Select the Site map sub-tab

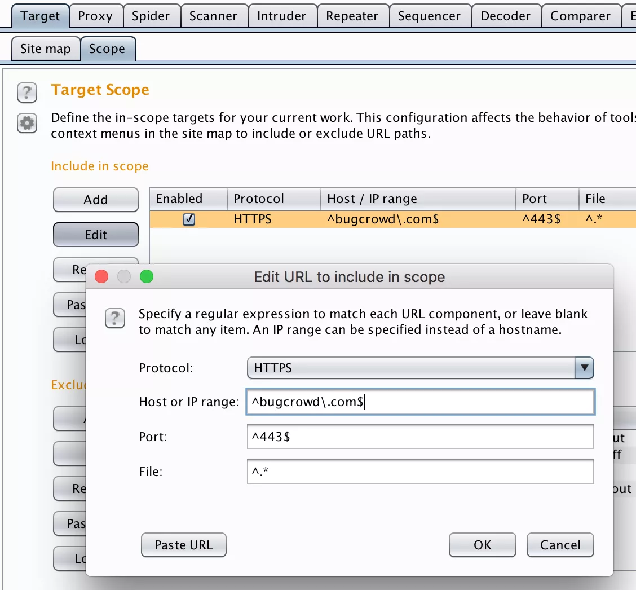tap(46, 49)
